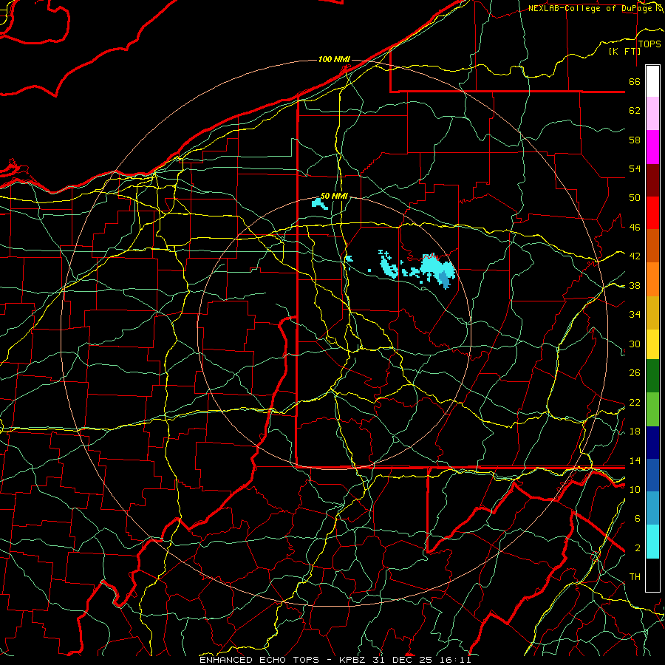The width and height of the screenshot is (665, 665).
Task: Click the bright red 50 kft legend swatch
Action: 652,213
